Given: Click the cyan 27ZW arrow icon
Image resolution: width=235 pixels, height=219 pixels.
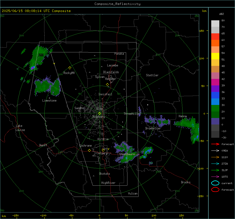Looking at the screenshot, I should [x=215, y=164].
